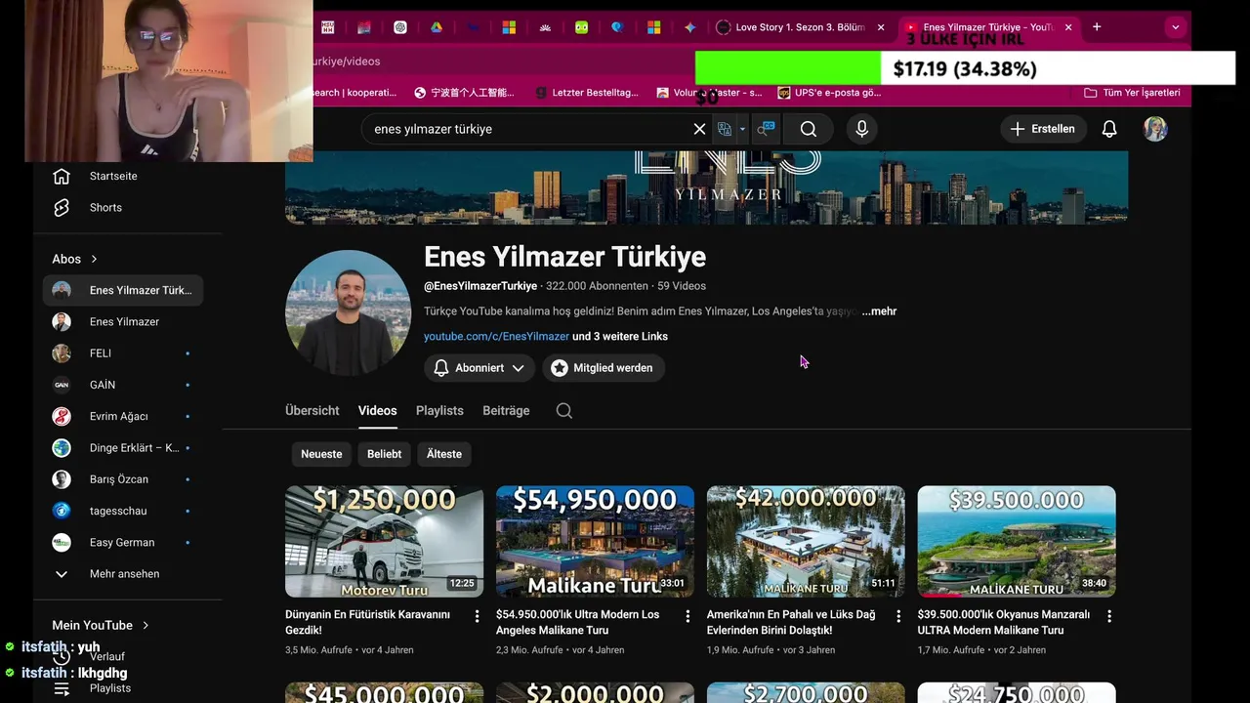The height and width of the screenshot is (703, 1250).
Task: Click the Enes Yilmazer channel avatar
Action: (x=348, y=312)
